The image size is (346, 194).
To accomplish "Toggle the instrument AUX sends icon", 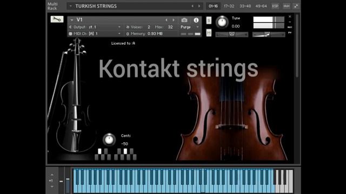I will 290,27.
